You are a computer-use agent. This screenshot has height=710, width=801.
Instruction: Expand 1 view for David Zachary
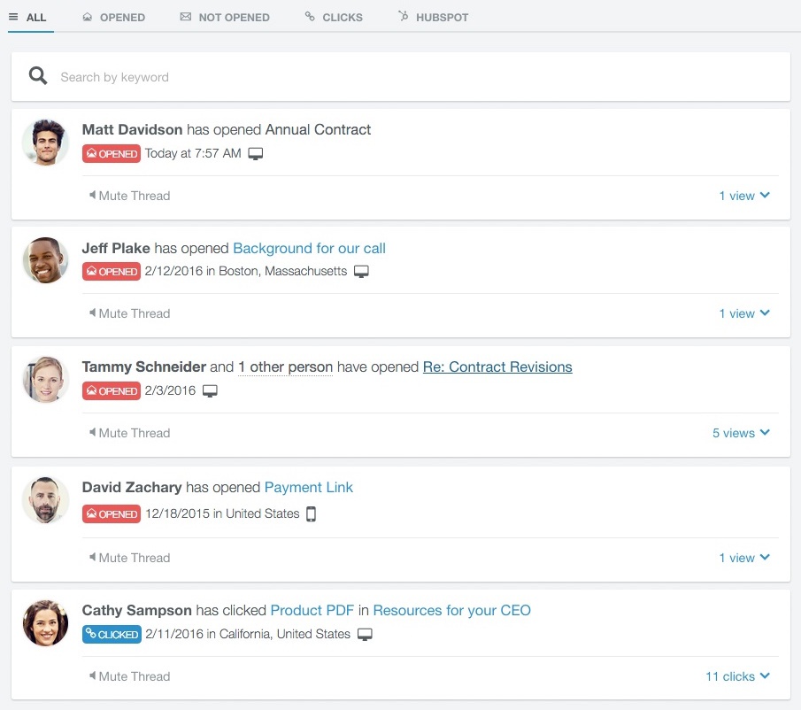pyautogui.click(x=744, y=557)
